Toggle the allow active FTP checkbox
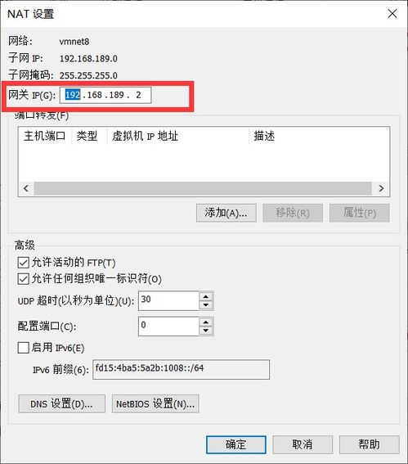408x464 pixels. [24, 263]
